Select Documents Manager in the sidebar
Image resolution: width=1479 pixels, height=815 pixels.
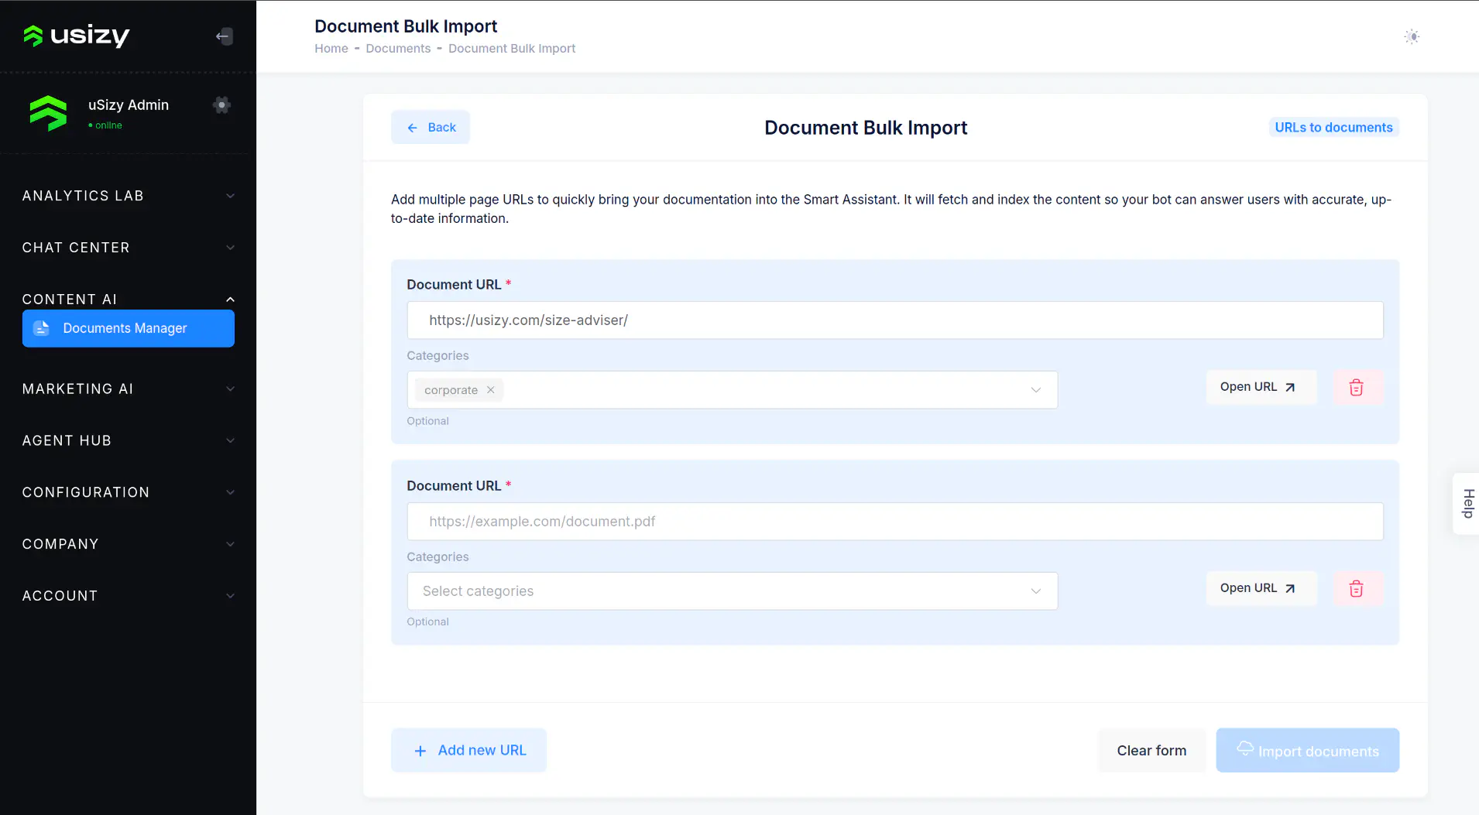[124, 328]
